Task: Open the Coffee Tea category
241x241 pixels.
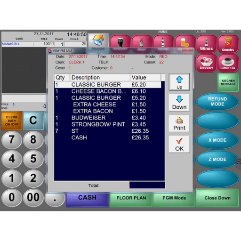Action: pyautogui.click(x=228, y=63)
